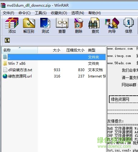Sort by 类型 column header
138x152 pixels.
coord(96,50)
